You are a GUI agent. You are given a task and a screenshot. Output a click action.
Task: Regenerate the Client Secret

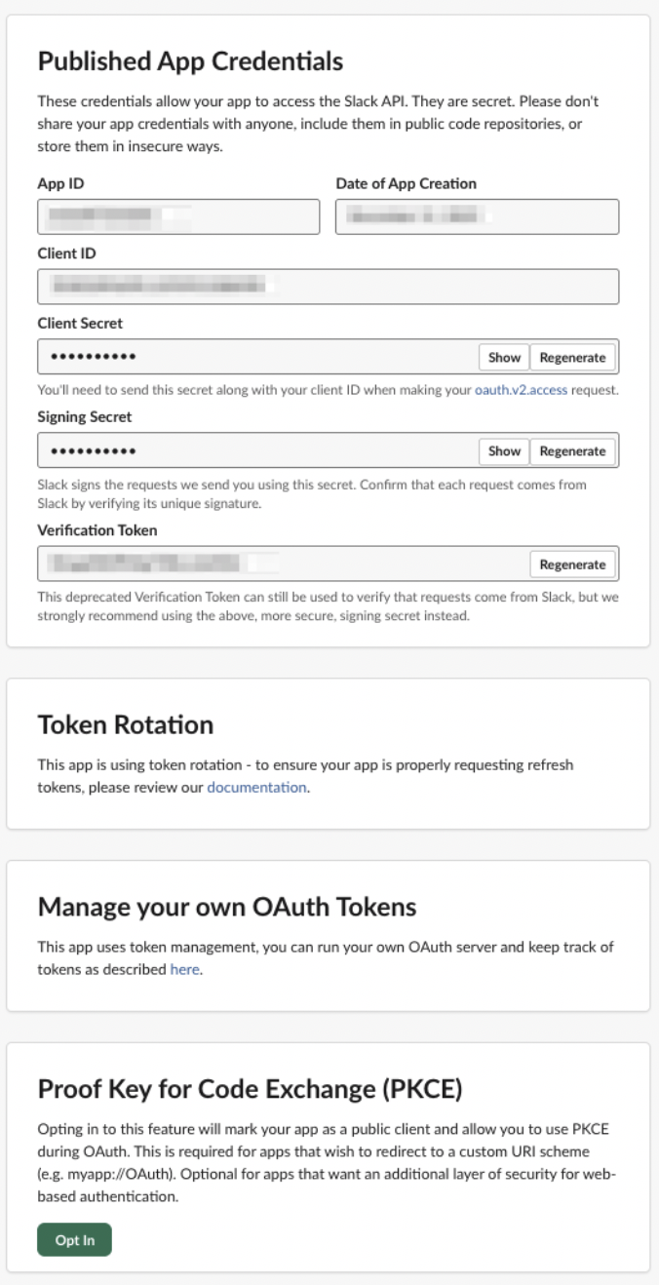click(x=572, y=357)
